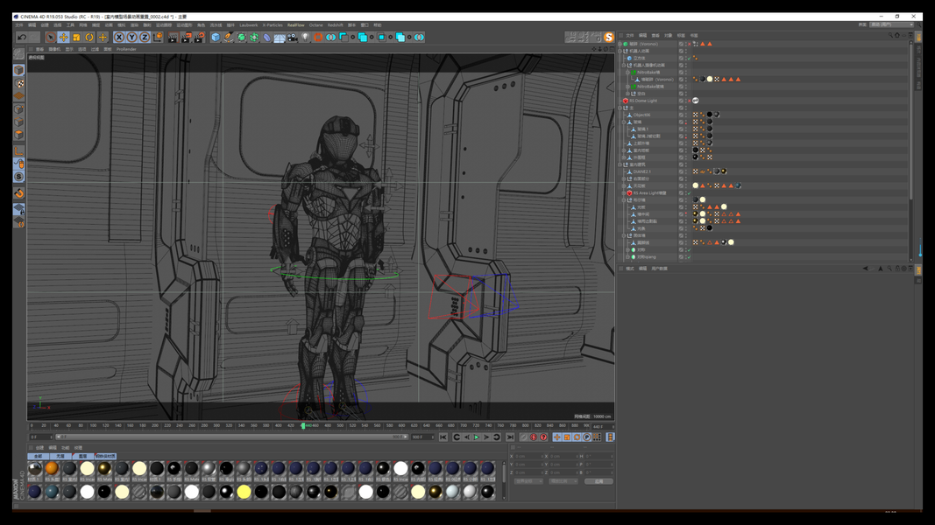Open ProRender viewport menu

click(x=126, y=49)
